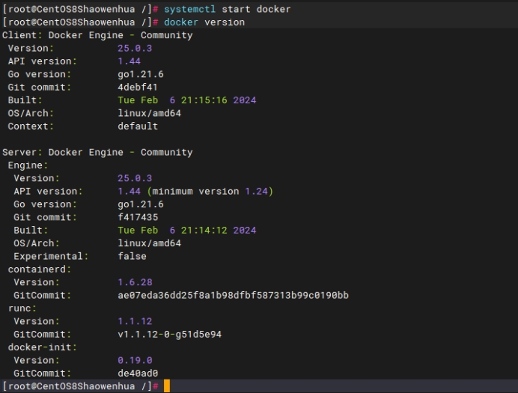
Task: Click the Server Built time 21:14:12
Action: (x=204, y=231)
